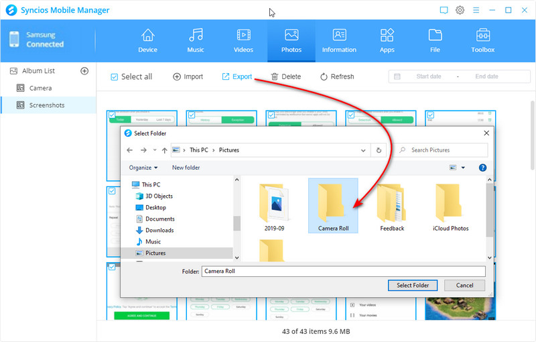This screenshot has width=536, height=342.
Task: Go to the Information tab
Action: coord(339,41)
